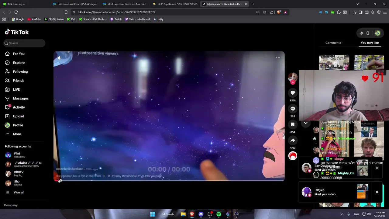Go to next video with down chevron
This screenshot has width=389, height=219.
click(x=306, y=123)
